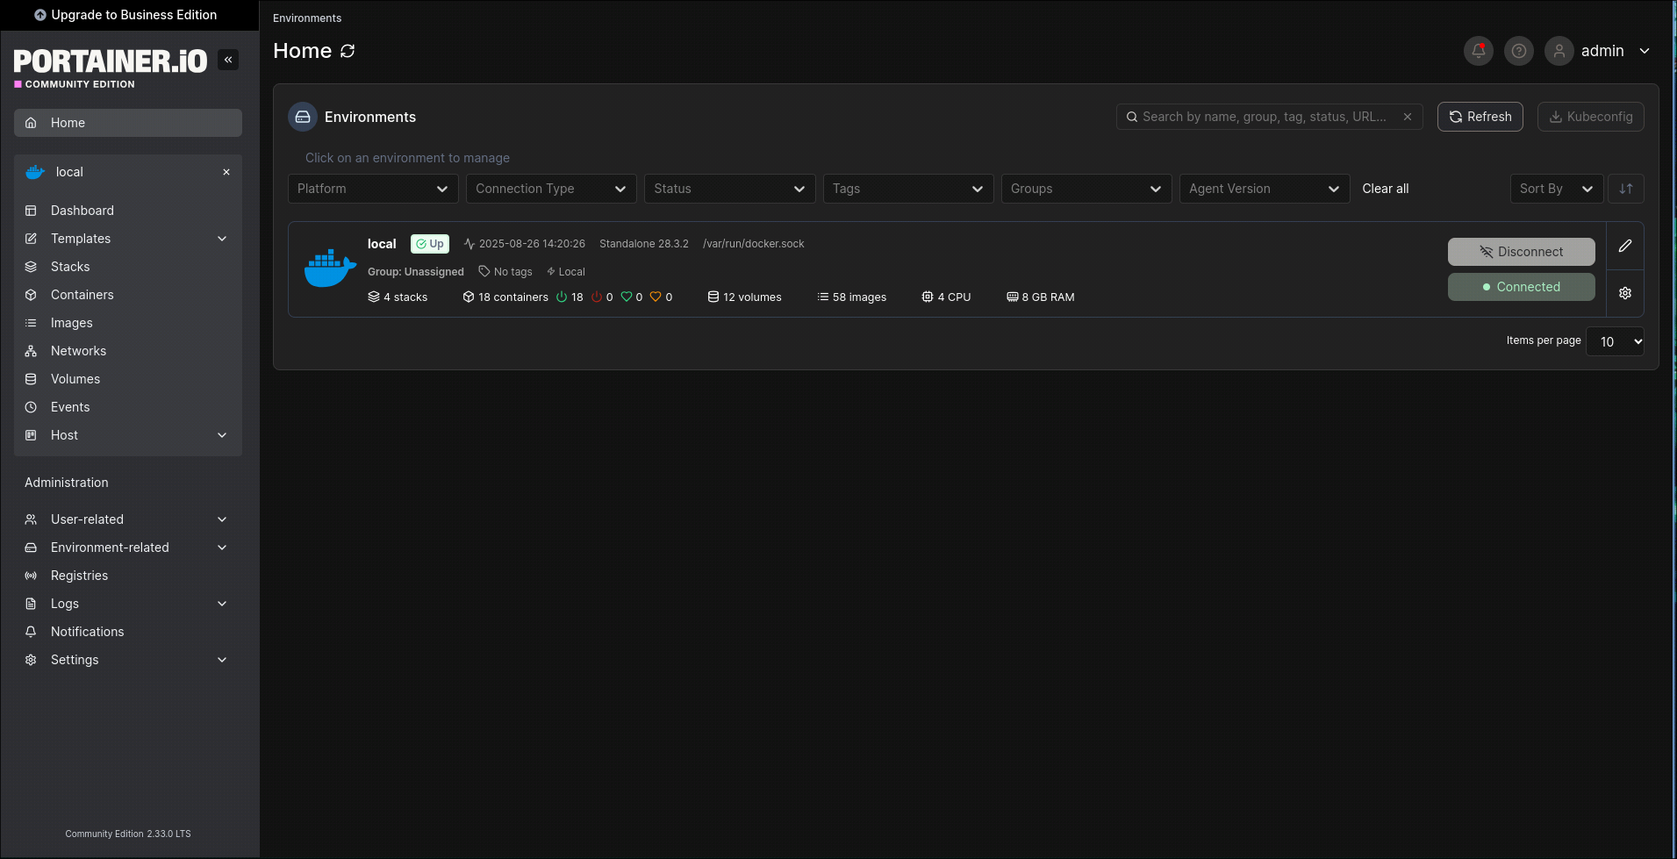The height and width of the screenshot is (859, 1677).
Task: Toggle the sort order arrows button
Action: tap(1625, 189)
